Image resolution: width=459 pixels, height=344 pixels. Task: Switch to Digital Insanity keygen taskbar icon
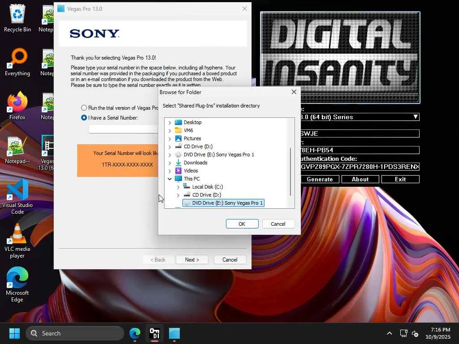155,333
